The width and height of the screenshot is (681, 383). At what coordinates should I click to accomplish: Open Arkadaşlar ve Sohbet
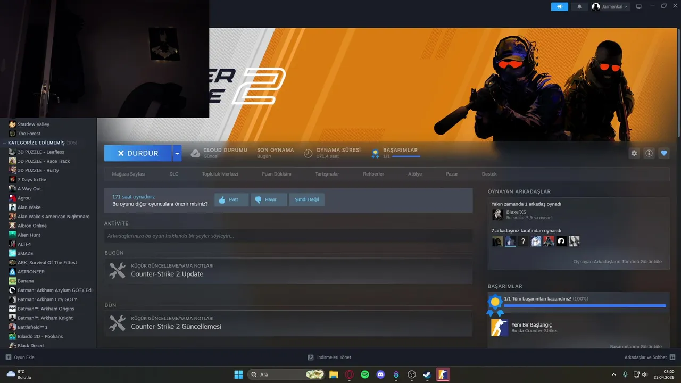[650, 357]
